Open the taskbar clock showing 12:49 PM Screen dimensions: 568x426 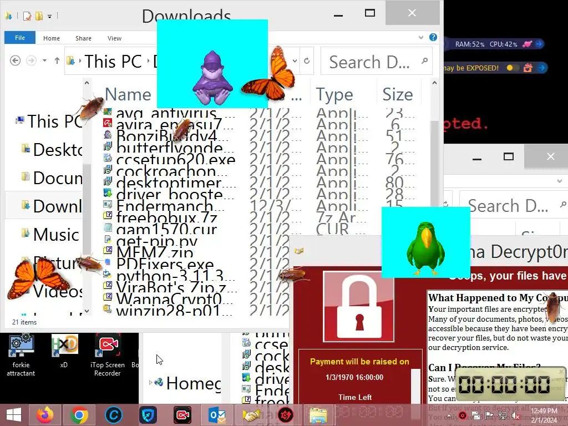point(544,415)
